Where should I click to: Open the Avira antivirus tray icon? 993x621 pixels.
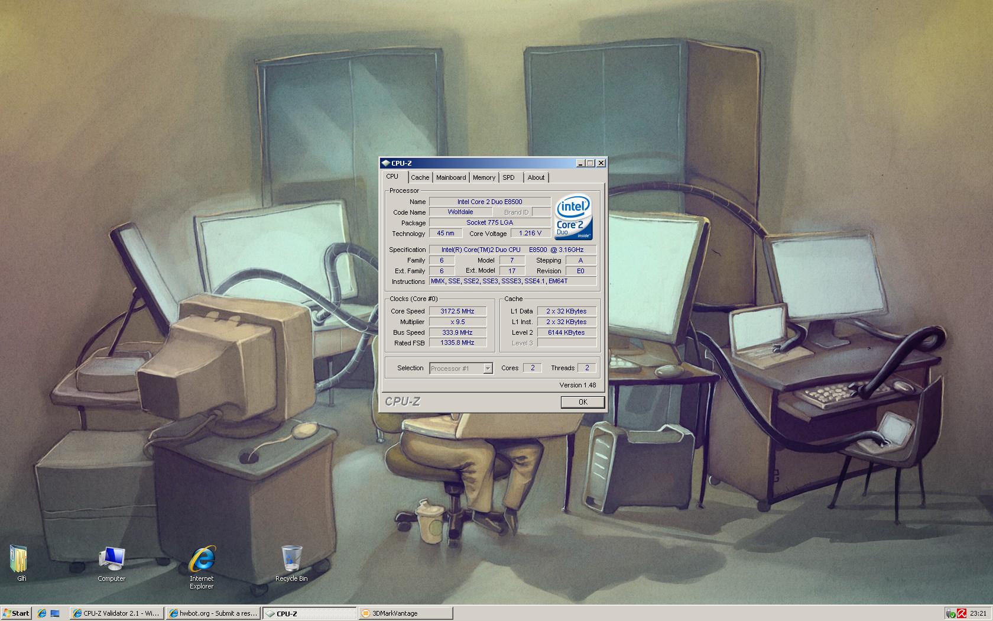click(x=962, y=613)
